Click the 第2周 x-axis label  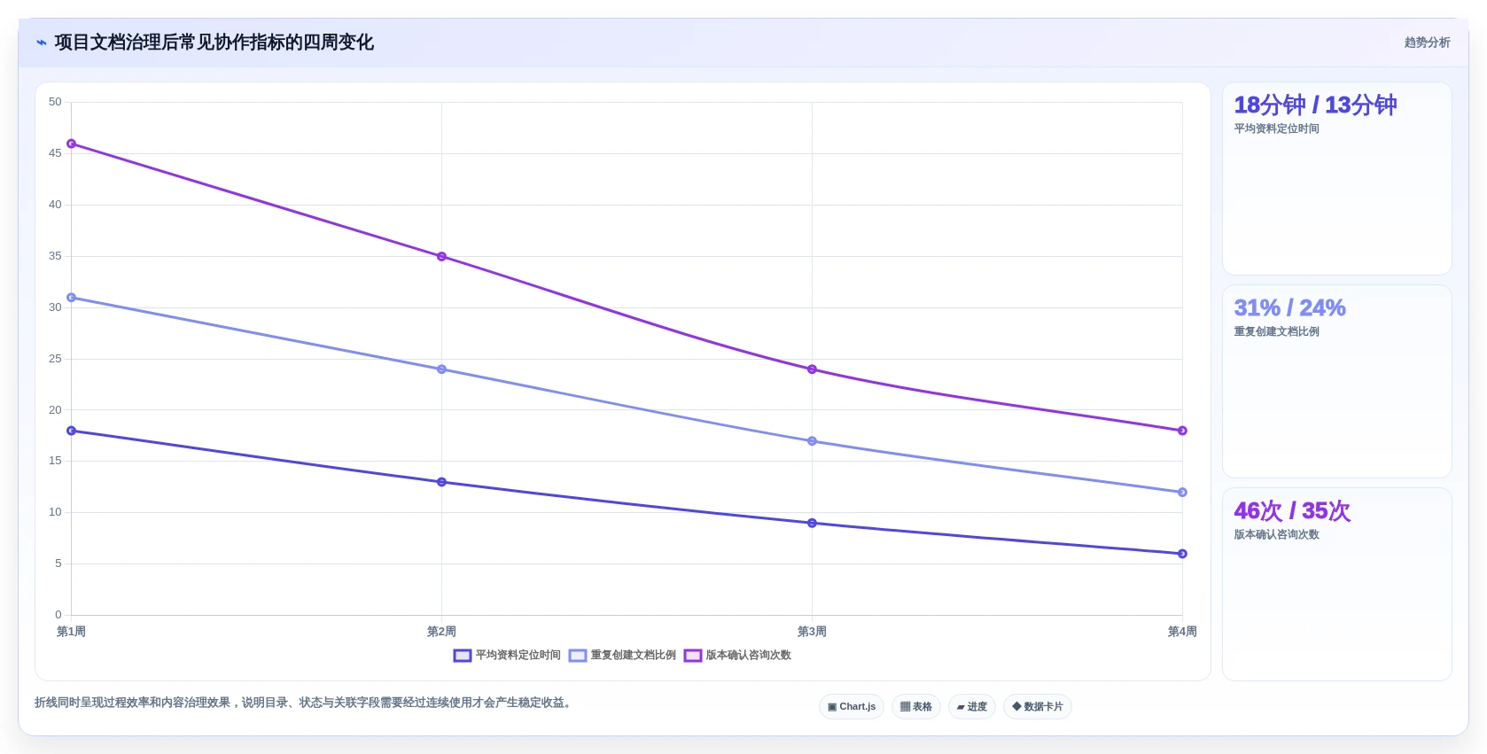(441, 632)
